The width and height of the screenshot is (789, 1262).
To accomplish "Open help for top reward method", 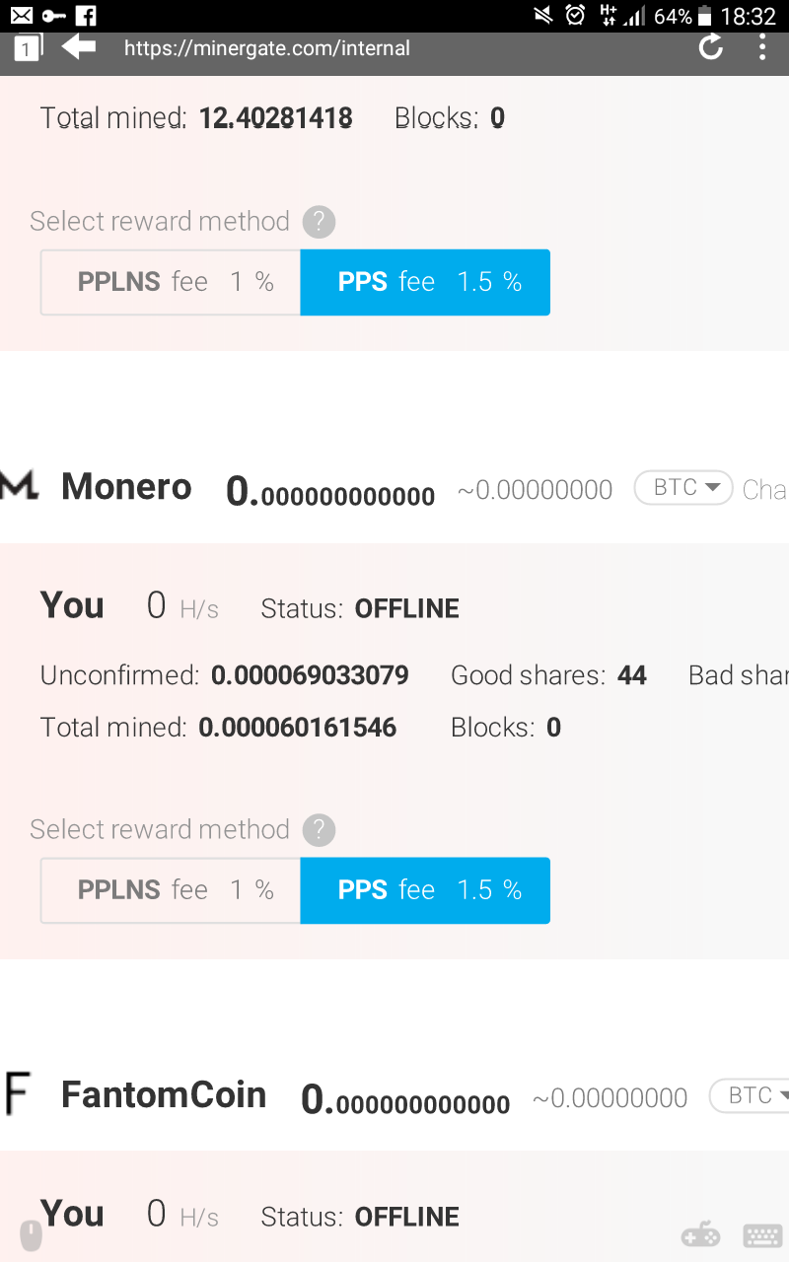I will pos(319,222).
